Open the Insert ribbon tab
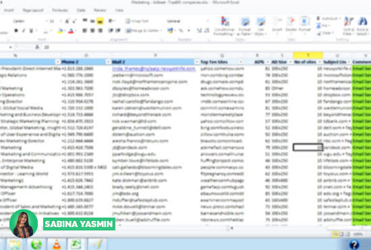Viewport: 371px width, 250px height. 9,10
